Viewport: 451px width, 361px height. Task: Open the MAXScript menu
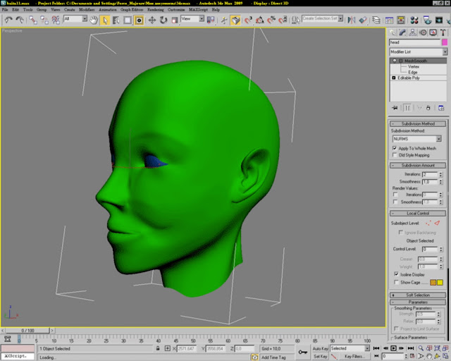pos(198,10)
